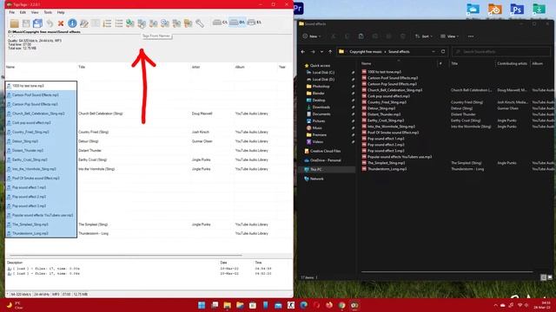
Task: Click the paste icon in Explorer toolbar
Action: point(361,36)
